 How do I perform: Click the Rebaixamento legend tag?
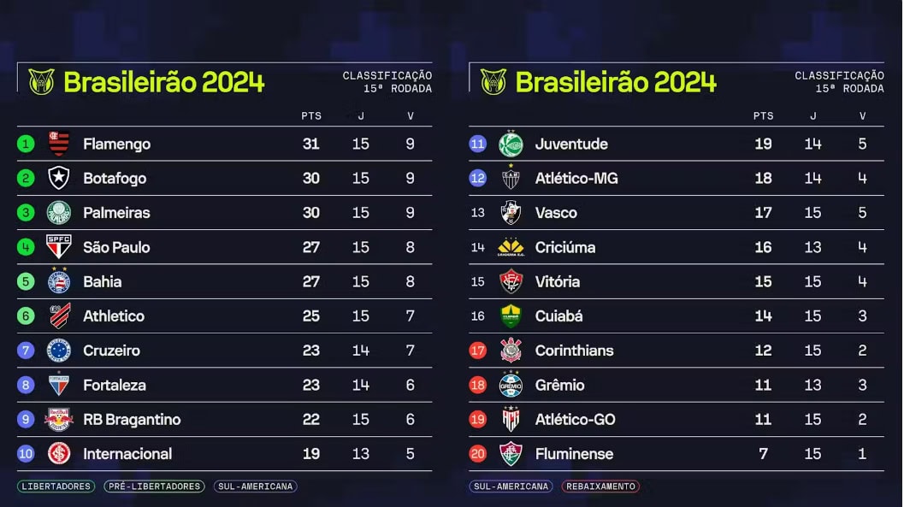[x=600, y=486]
